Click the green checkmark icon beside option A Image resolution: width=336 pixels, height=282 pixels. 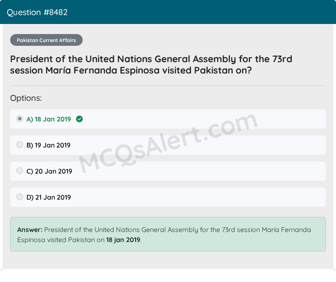pos(79,119)
